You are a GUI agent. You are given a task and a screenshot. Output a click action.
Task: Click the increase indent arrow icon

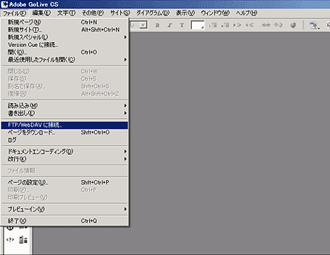237,25
